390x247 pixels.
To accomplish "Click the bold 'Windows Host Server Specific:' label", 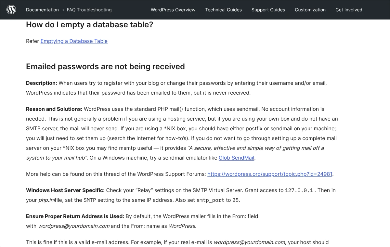I will click(65, 190).
